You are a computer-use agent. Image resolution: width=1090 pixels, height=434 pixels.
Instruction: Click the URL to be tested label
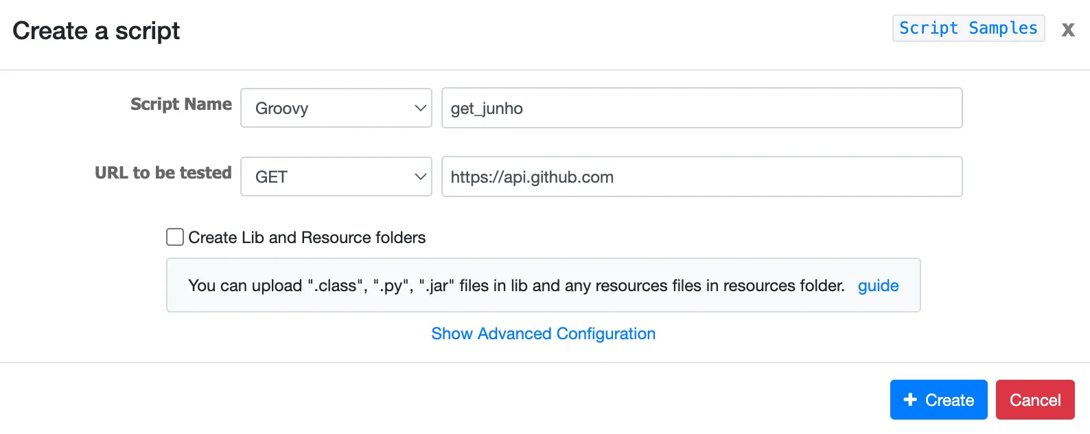(163, 173)
